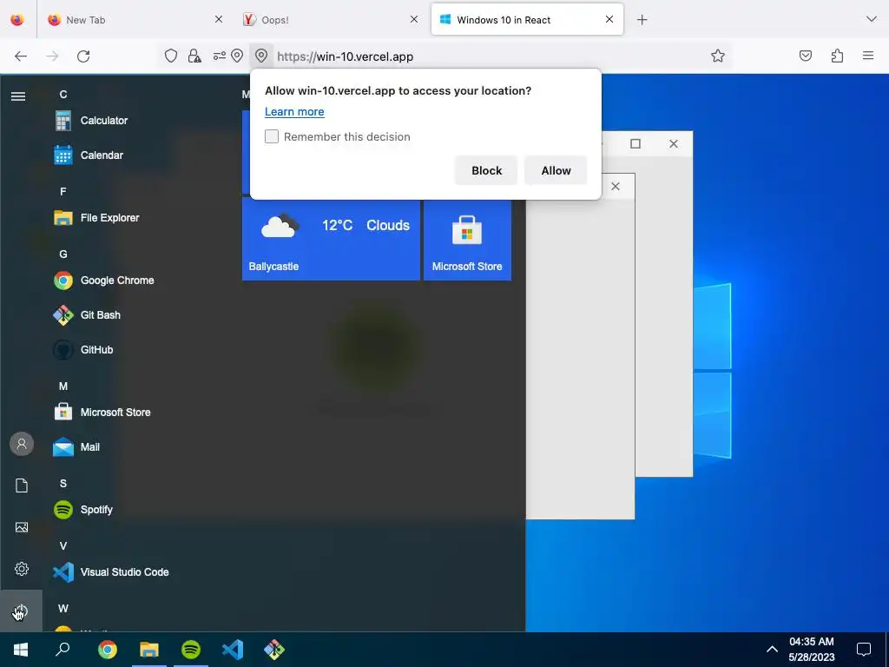Image resolution: width=889 pixels, height=667 pixels.
Task: Click the letter C section header
Action: pos(63,95)
